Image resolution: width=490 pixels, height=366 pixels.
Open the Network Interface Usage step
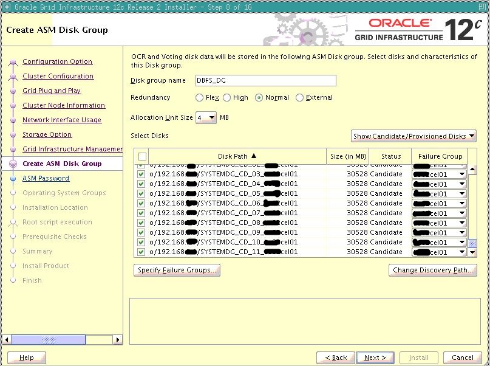[x=62, y=120]
